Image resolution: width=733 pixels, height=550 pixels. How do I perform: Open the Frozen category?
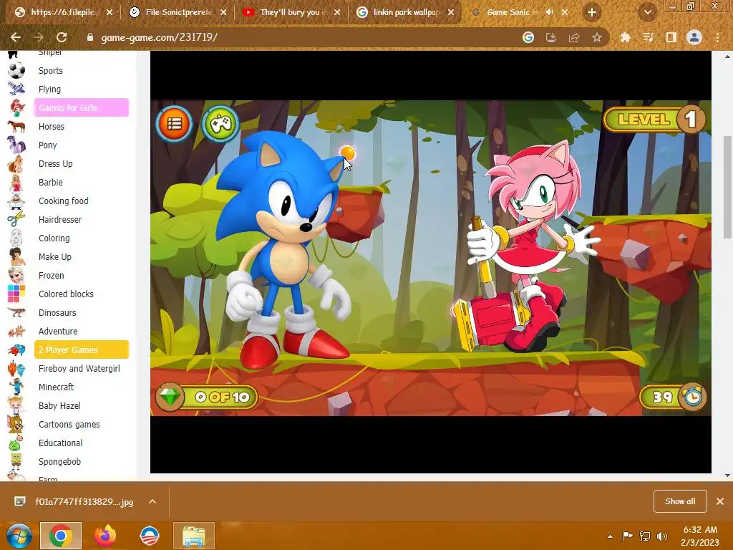[52, 276]
